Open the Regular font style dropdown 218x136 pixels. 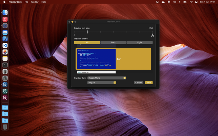coord(102,82)
